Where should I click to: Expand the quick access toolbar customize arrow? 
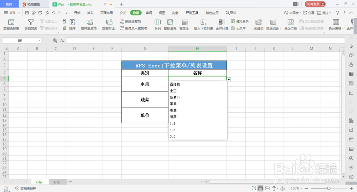(x=66, y=13)
